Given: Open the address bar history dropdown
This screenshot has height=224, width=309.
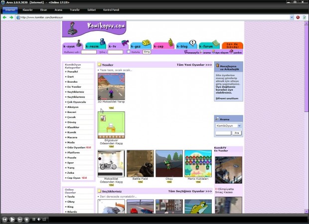Looking at the screenshot, I should pos(292,17).
